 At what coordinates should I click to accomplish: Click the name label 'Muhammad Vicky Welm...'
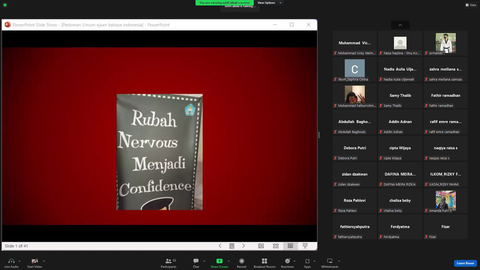point(357,53)
